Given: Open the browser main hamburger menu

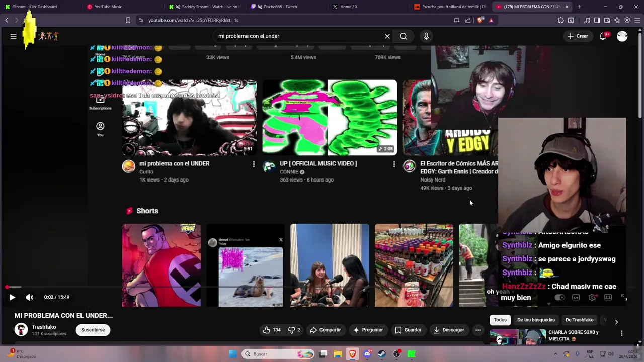Looking at the screenshot, I should (x=637, y=20).
